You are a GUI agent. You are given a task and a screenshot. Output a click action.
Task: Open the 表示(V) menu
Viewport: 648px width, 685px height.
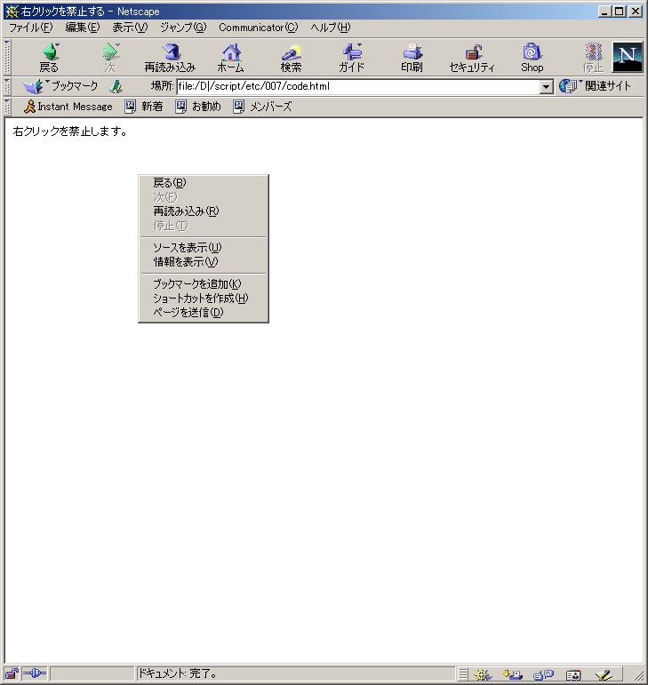tap(130, 28)
